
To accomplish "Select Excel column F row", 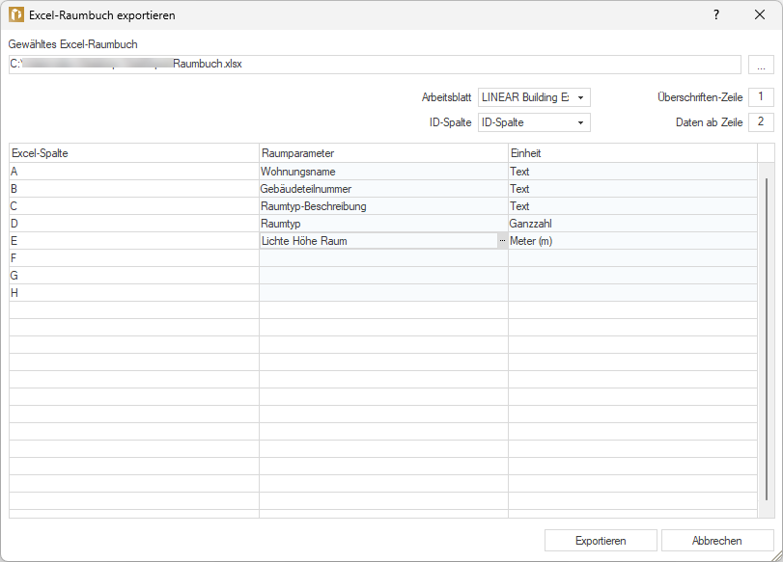I will (x=134, y=258).
